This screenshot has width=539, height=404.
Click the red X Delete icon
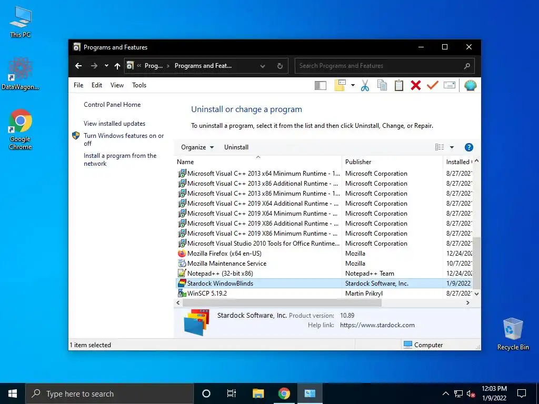(416, 85)
